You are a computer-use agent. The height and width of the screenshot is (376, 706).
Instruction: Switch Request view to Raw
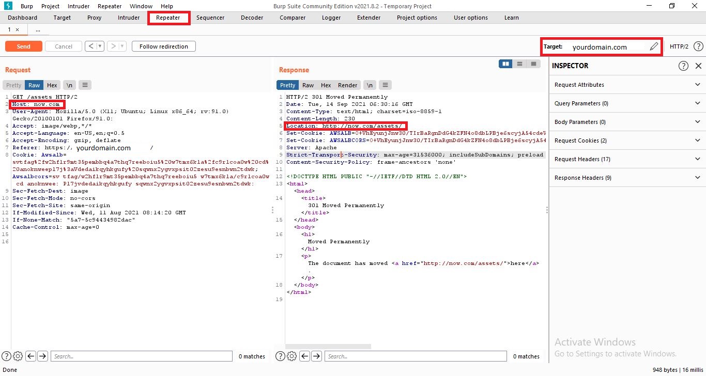pos(34,85)
